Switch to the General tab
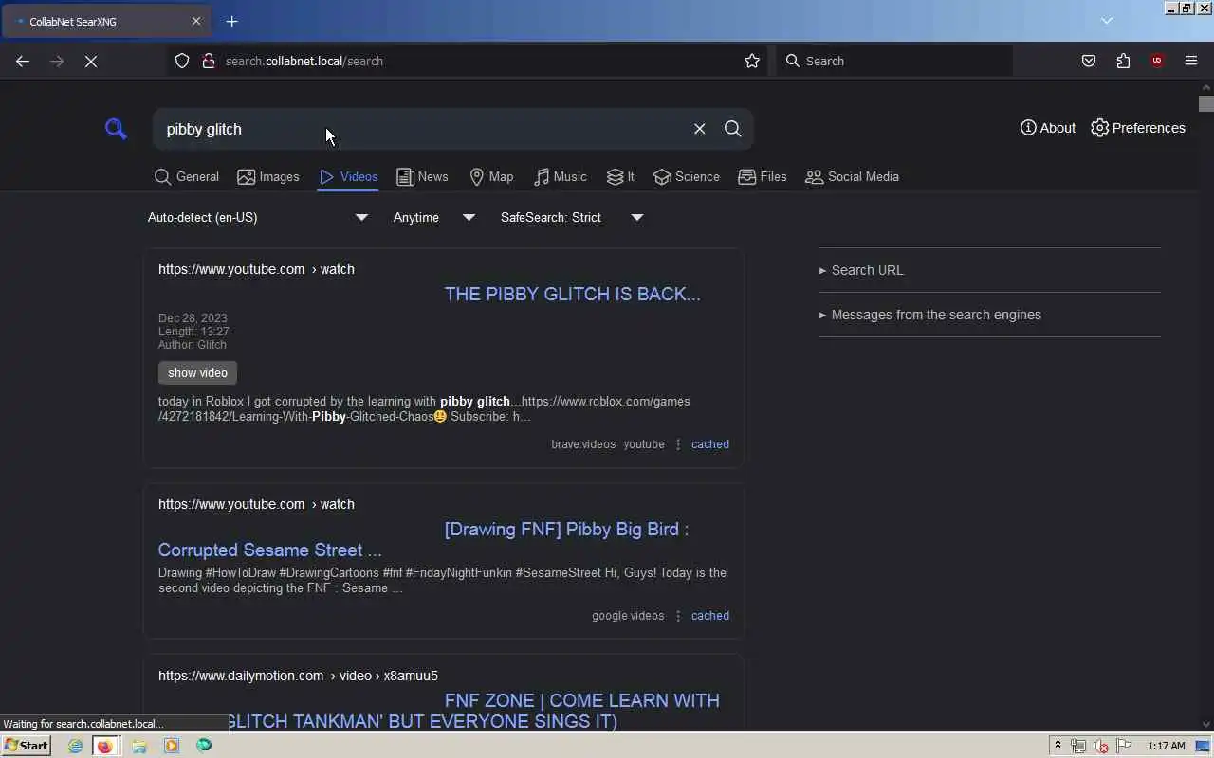The height and width of the screenshot is (758, 1214). point(187,177)
